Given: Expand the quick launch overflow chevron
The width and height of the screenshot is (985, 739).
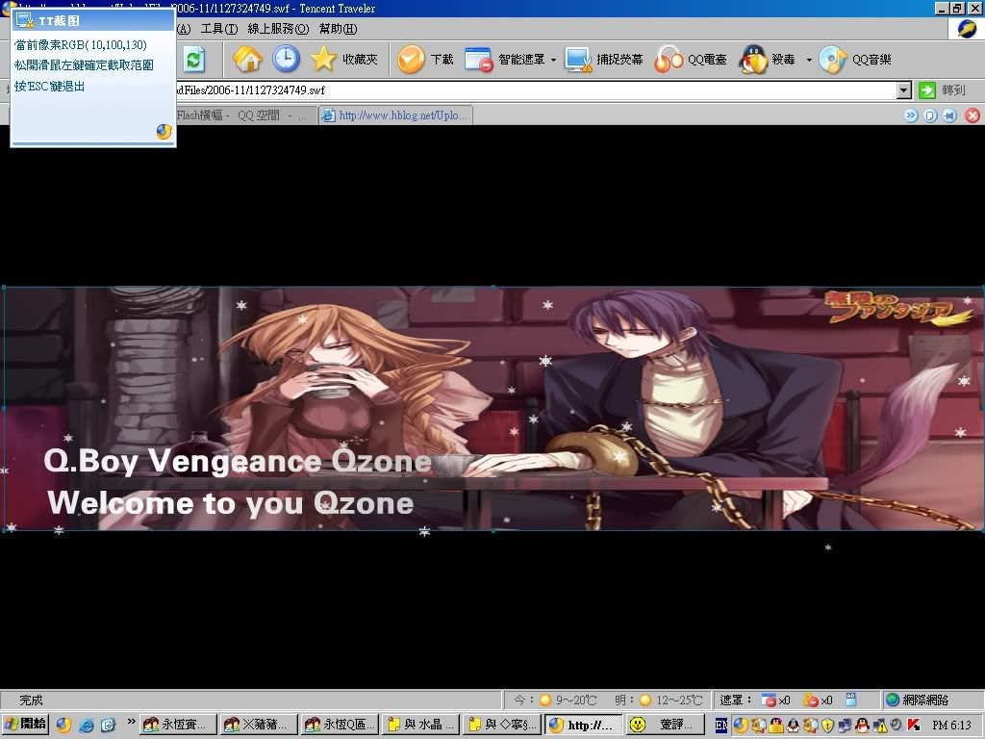Looking at the screenshot, I should [131, 722].
